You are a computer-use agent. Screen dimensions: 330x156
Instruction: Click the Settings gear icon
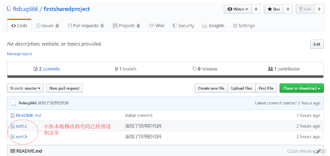pos(235,26)
